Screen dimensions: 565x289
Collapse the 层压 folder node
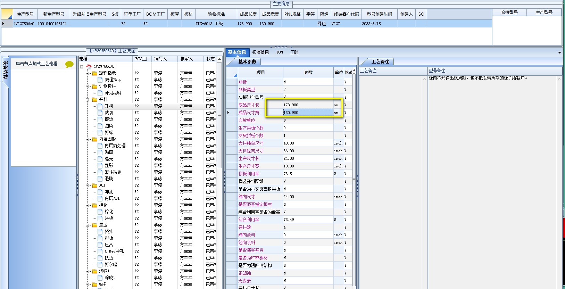(x=88, y=225)
